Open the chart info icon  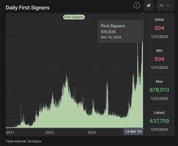pos(137,6)
